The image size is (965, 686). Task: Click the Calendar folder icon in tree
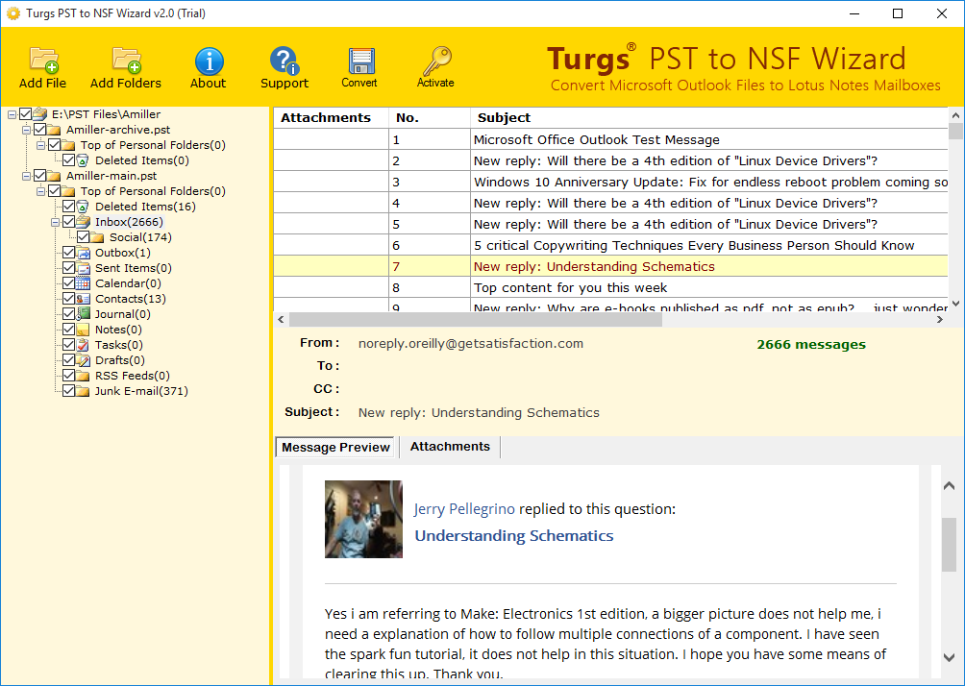83,283
